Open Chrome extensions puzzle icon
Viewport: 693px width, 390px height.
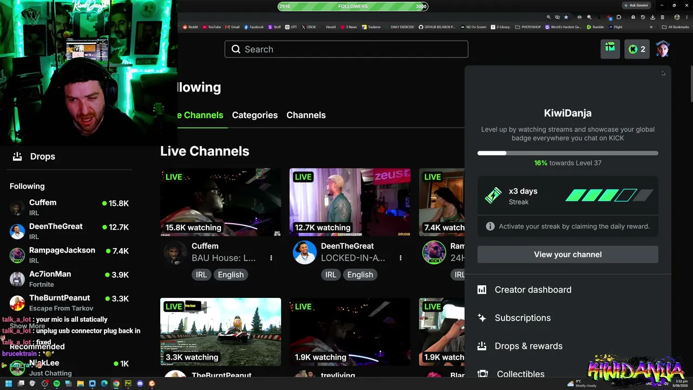(619, 17)
